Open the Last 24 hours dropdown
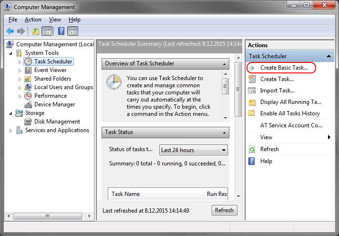339x236 pixels. pyautogui.click(x=193, y=150)
